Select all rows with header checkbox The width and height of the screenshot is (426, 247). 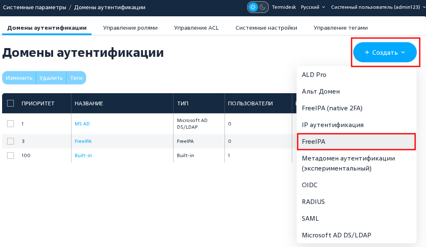click(10, 103)
